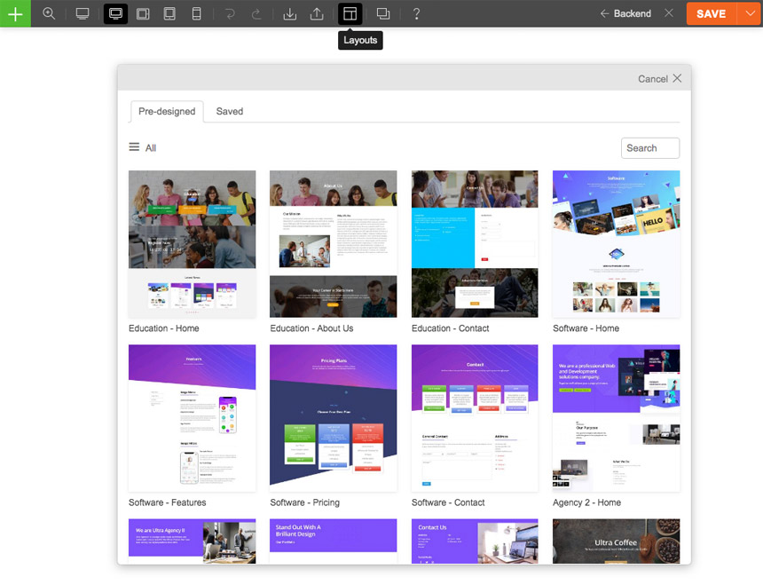Select the Pre-designed tab
Viewport: 763px width, 585px height.
[167, 112]
